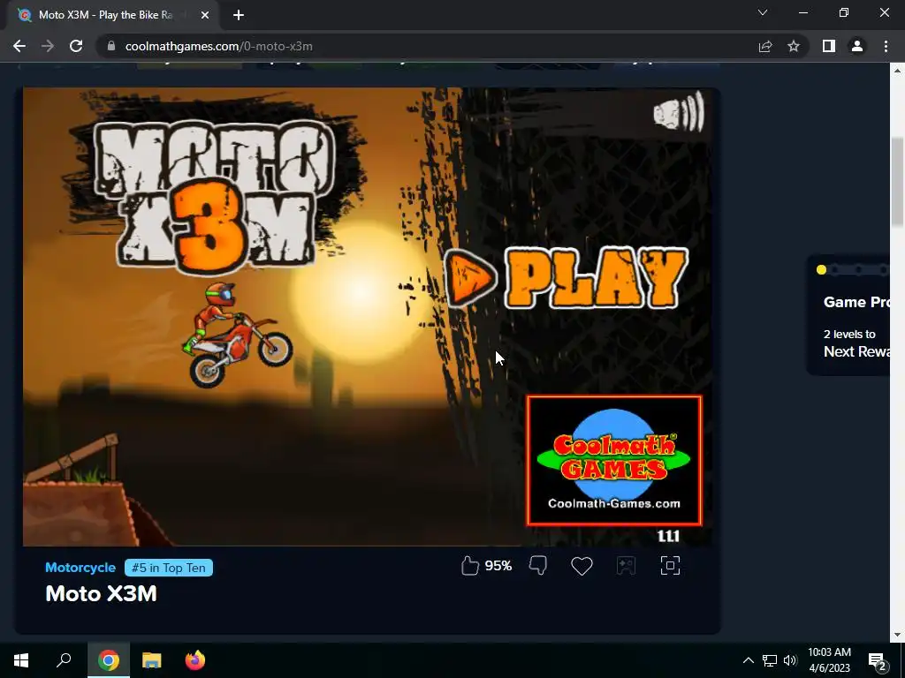905x678 pixels.
Task: Give the game a thumbs up
Action: tap(470, 566)
